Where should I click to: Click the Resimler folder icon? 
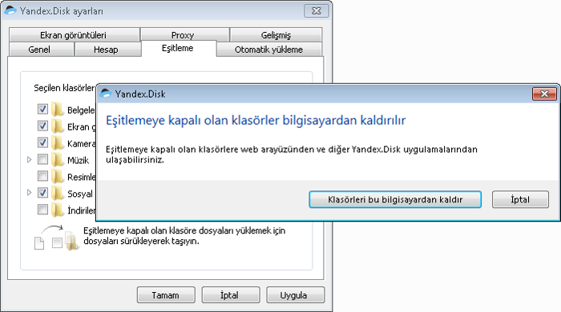point(57,176)
